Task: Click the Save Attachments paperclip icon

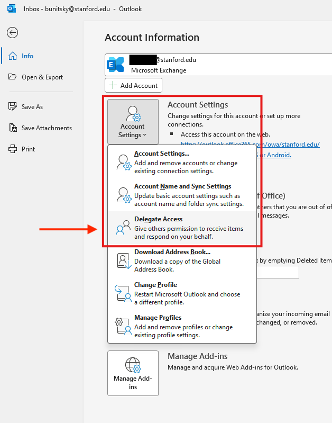Action: click(x=13, y=128)
